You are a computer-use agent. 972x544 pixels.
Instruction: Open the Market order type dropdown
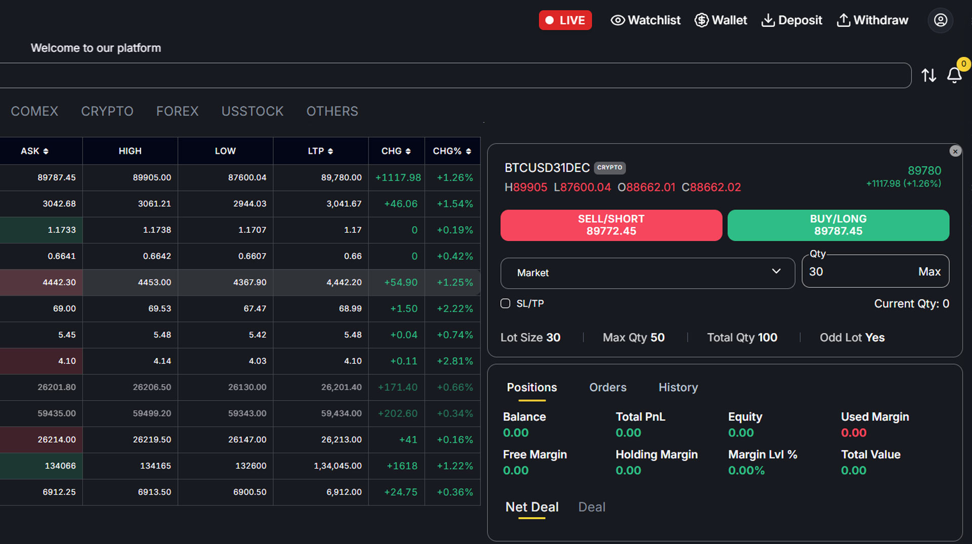click(x=647, y=273)
